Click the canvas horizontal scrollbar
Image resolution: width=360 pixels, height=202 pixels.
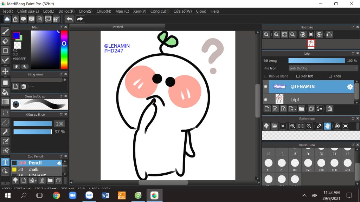pos(164,182)
